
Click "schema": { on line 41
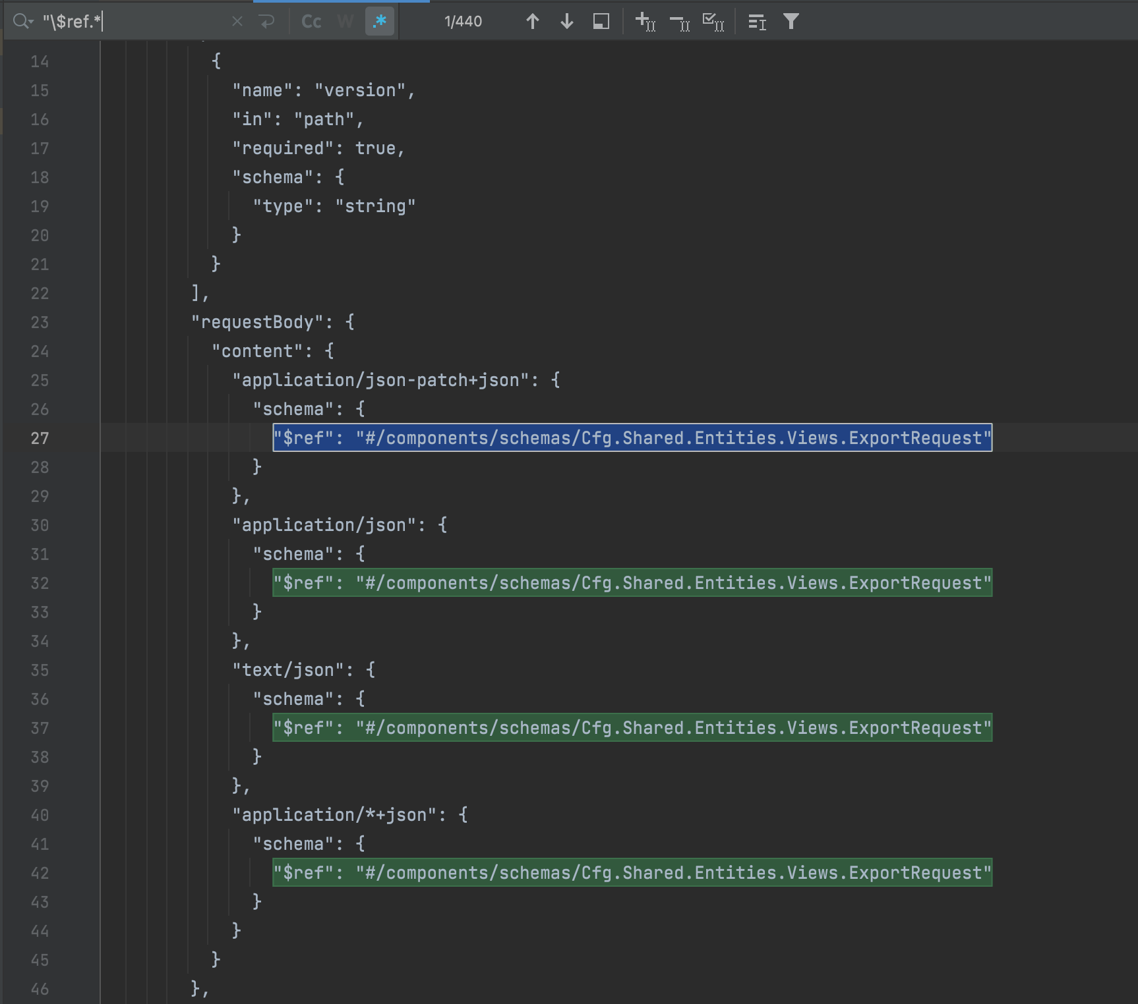pyautogui.click(x=309, y=844)
